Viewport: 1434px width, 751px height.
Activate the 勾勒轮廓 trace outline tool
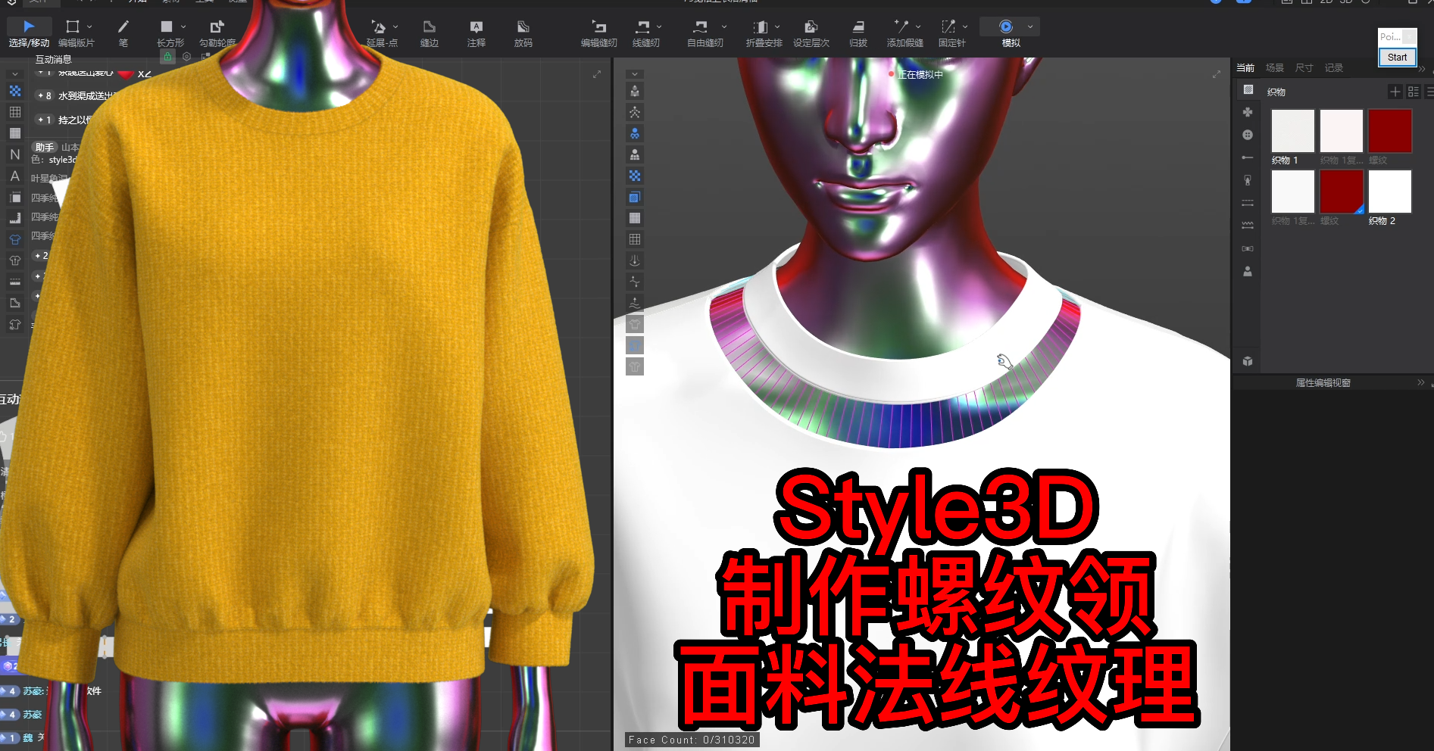point(217,33)
